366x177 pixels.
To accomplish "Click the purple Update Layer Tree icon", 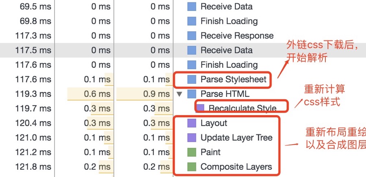I will pyautogui.click(x=192, y=138).
